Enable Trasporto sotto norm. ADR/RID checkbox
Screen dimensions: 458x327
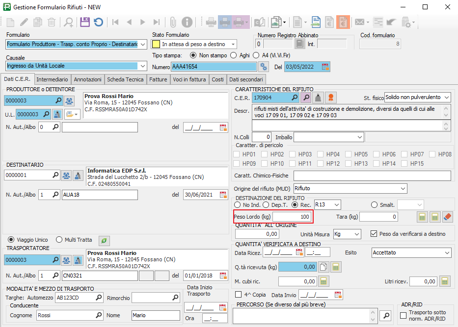pos(404,315)
